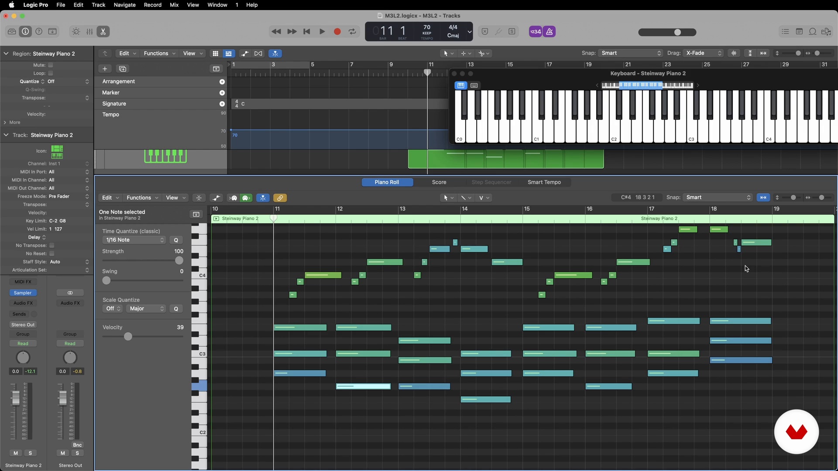Go to beginning of project
838x471 pixels.
(307, 31)
